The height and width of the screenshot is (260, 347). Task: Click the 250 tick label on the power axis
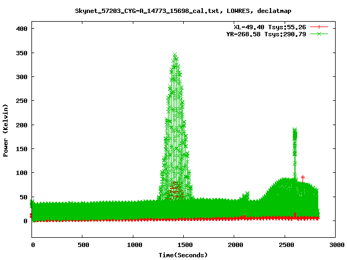tap(22, 101)
